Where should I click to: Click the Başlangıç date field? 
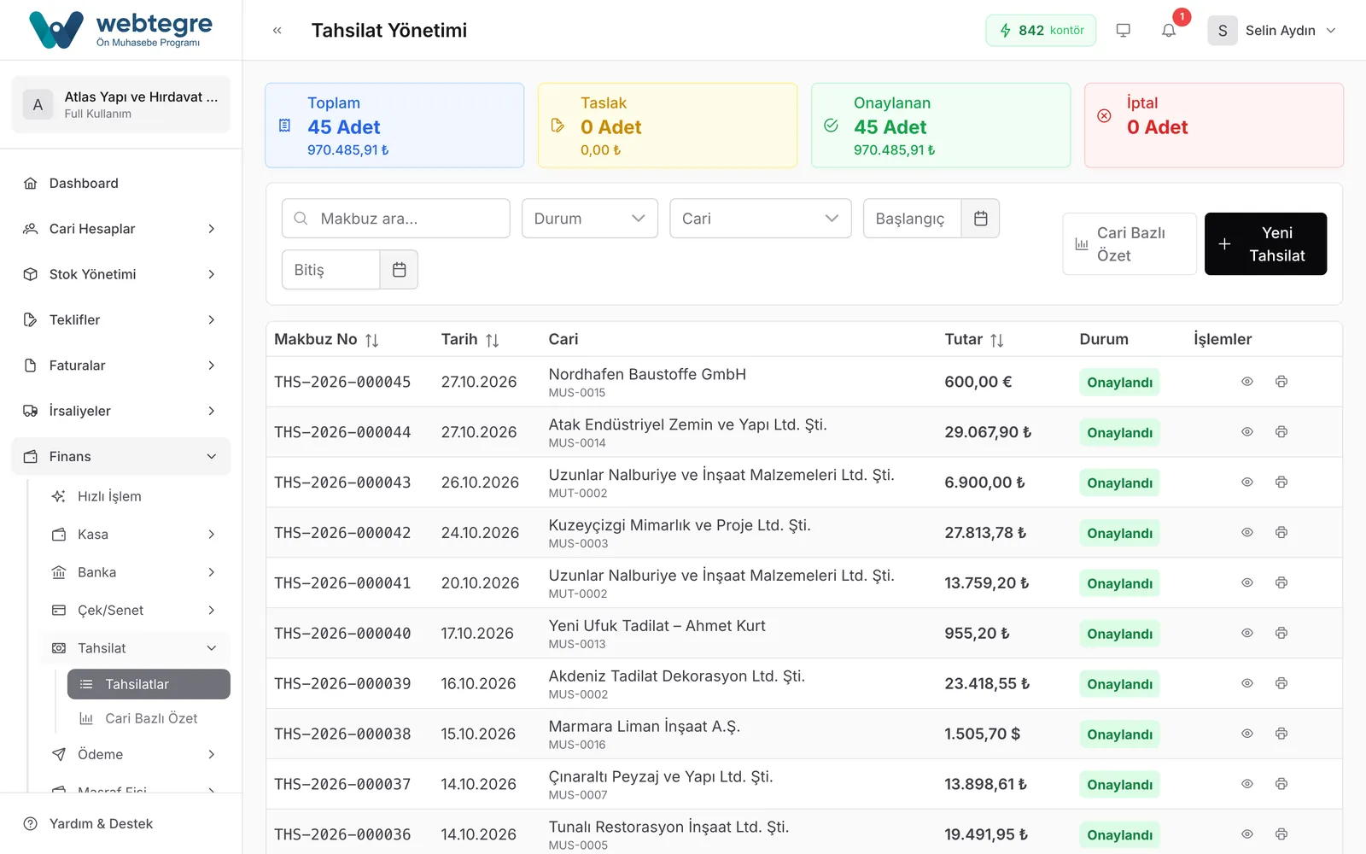913,219
